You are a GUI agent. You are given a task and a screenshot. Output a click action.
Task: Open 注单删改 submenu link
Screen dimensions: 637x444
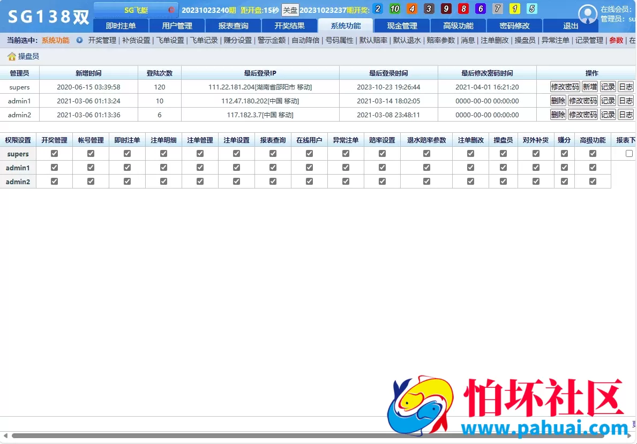click(494, 40)
